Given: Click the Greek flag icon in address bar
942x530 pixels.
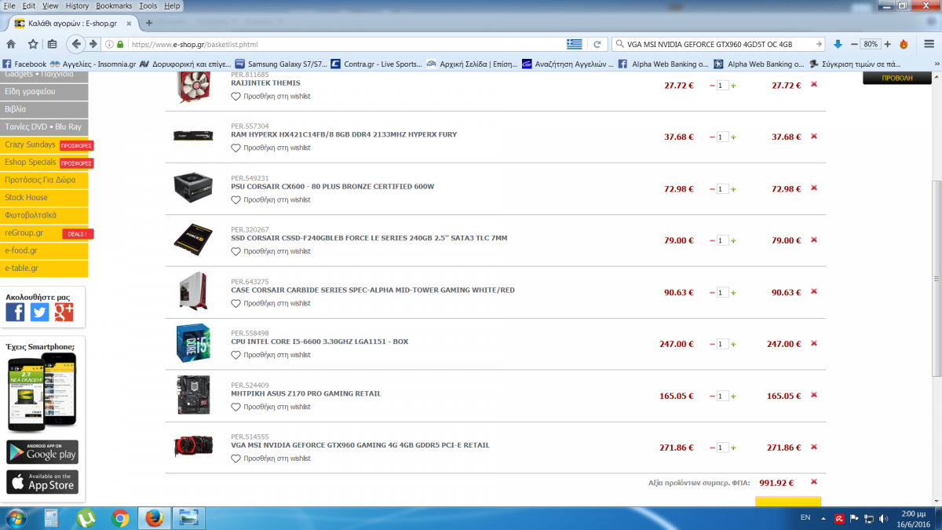Looking at the screenshot, I should (575, 44).
